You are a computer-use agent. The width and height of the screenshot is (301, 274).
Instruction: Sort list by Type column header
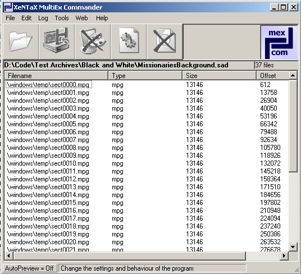145,75
